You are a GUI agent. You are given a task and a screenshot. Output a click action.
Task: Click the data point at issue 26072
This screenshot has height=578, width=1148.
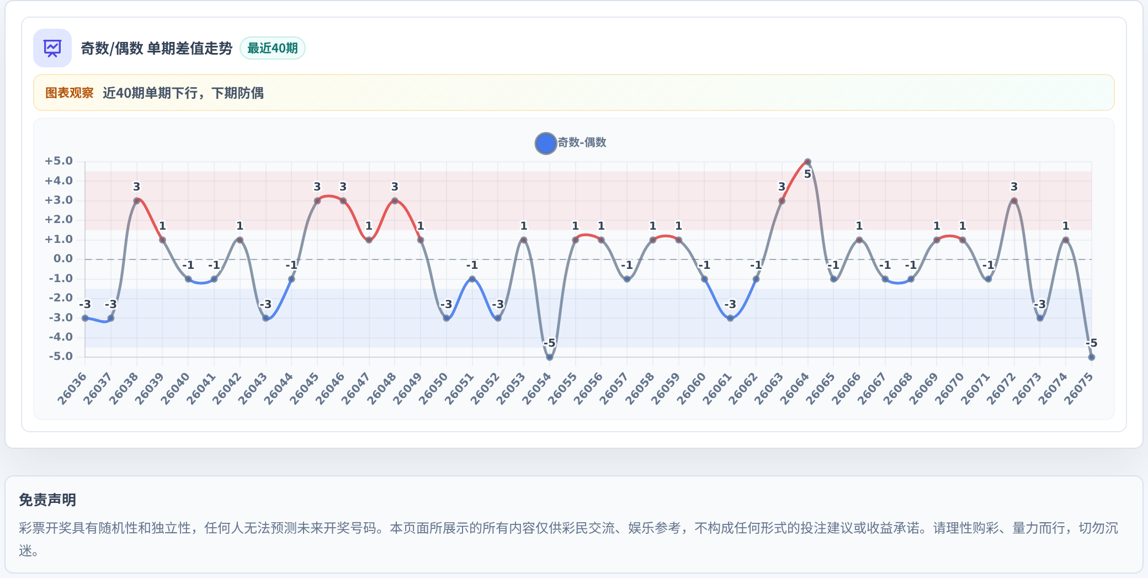point(1014,201)
